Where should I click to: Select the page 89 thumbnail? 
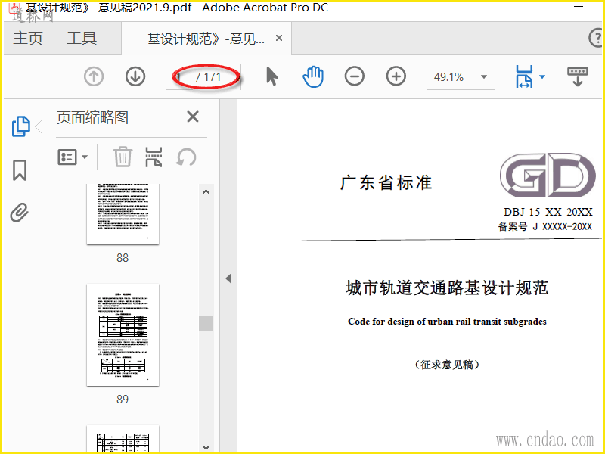coord(123,334)
